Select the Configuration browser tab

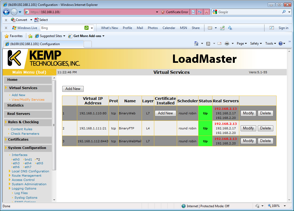[44, 44]
